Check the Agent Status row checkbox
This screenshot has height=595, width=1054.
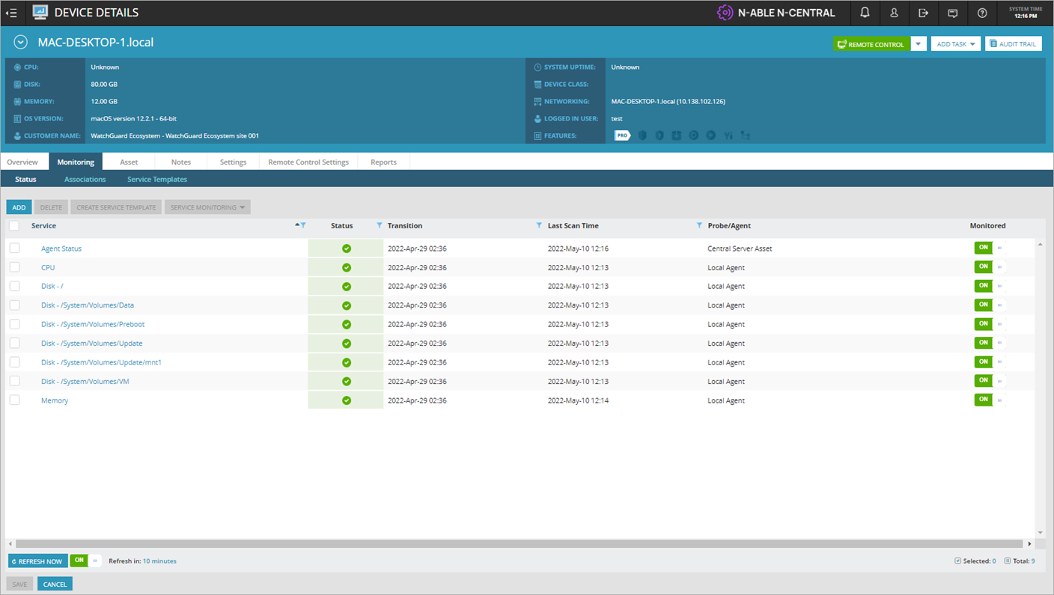(x=14, y=248)
